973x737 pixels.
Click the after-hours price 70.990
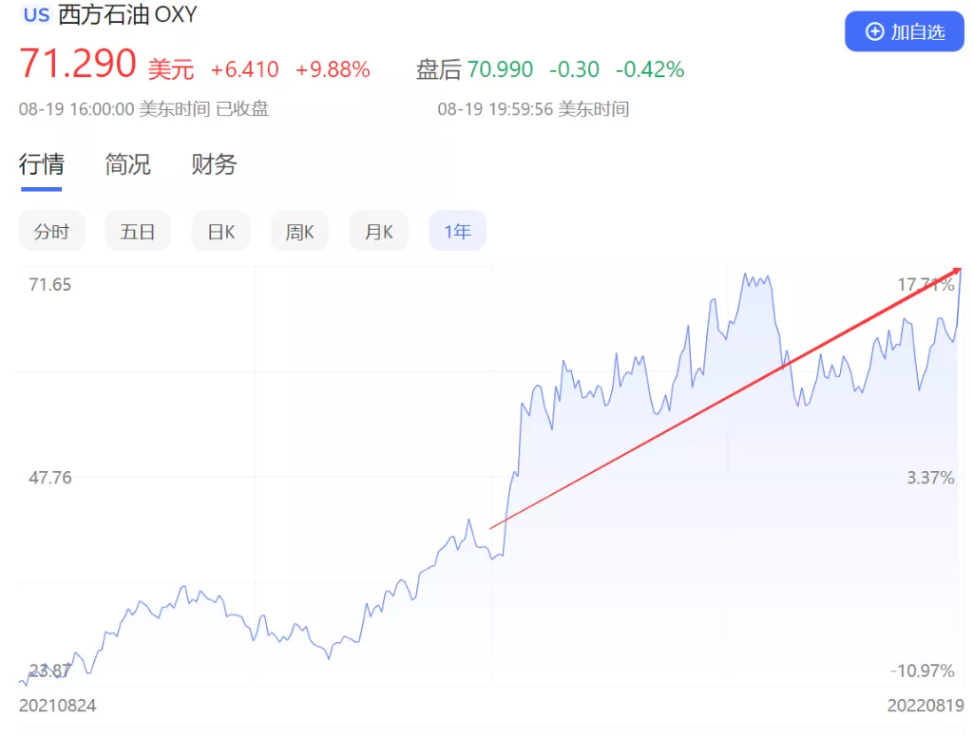click(500, 69)
